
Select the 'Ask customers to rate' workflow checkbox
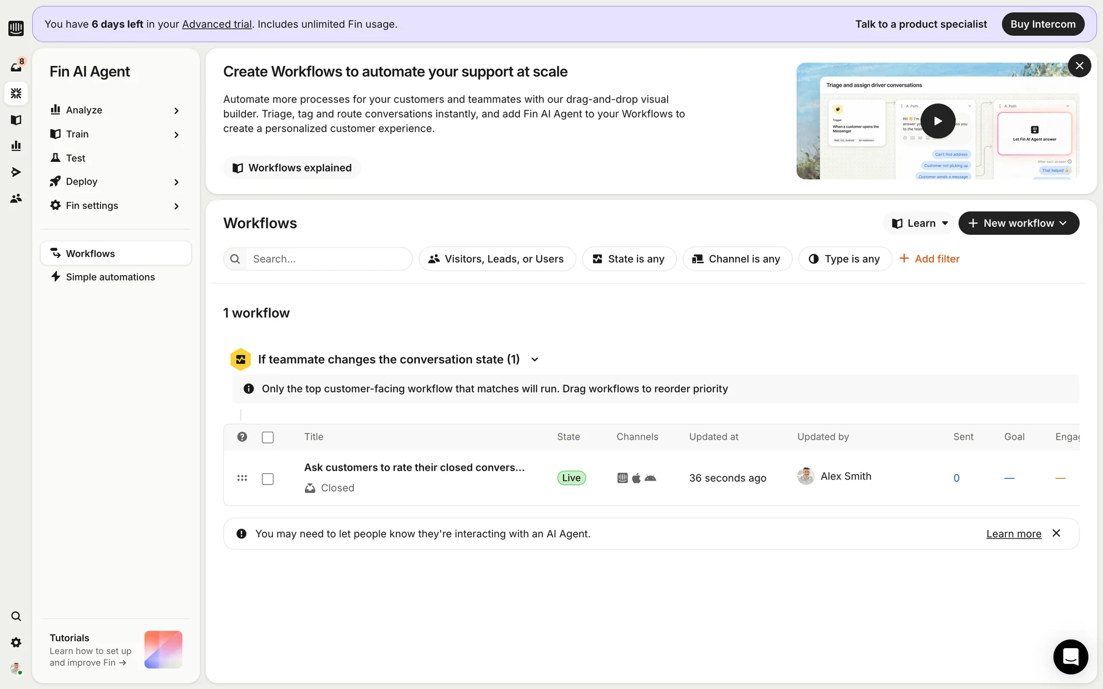(x=268, y=479)
